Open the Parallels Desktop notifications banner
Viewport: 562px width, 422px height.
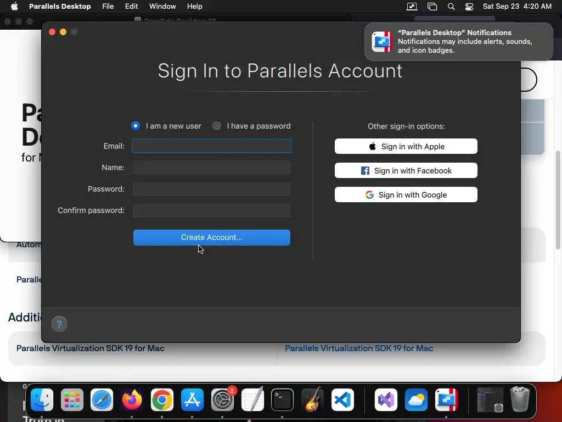point(458,42)
